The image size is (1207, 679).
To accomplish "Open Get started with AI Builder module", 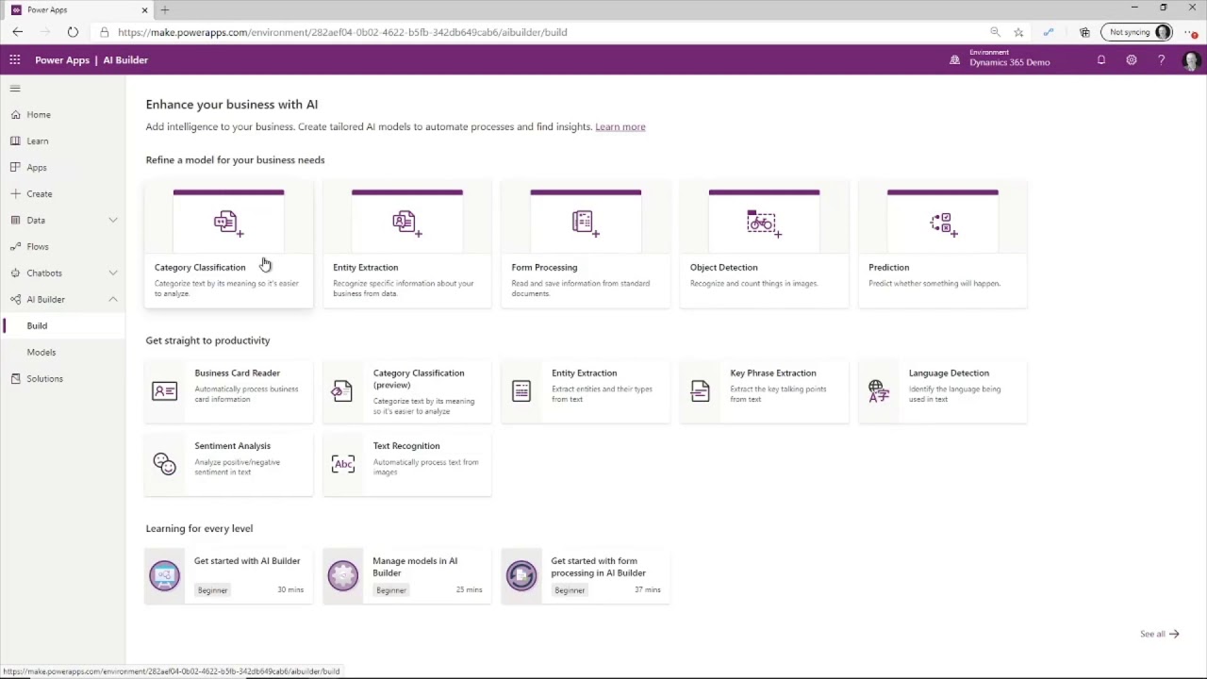I will [228, 575].
